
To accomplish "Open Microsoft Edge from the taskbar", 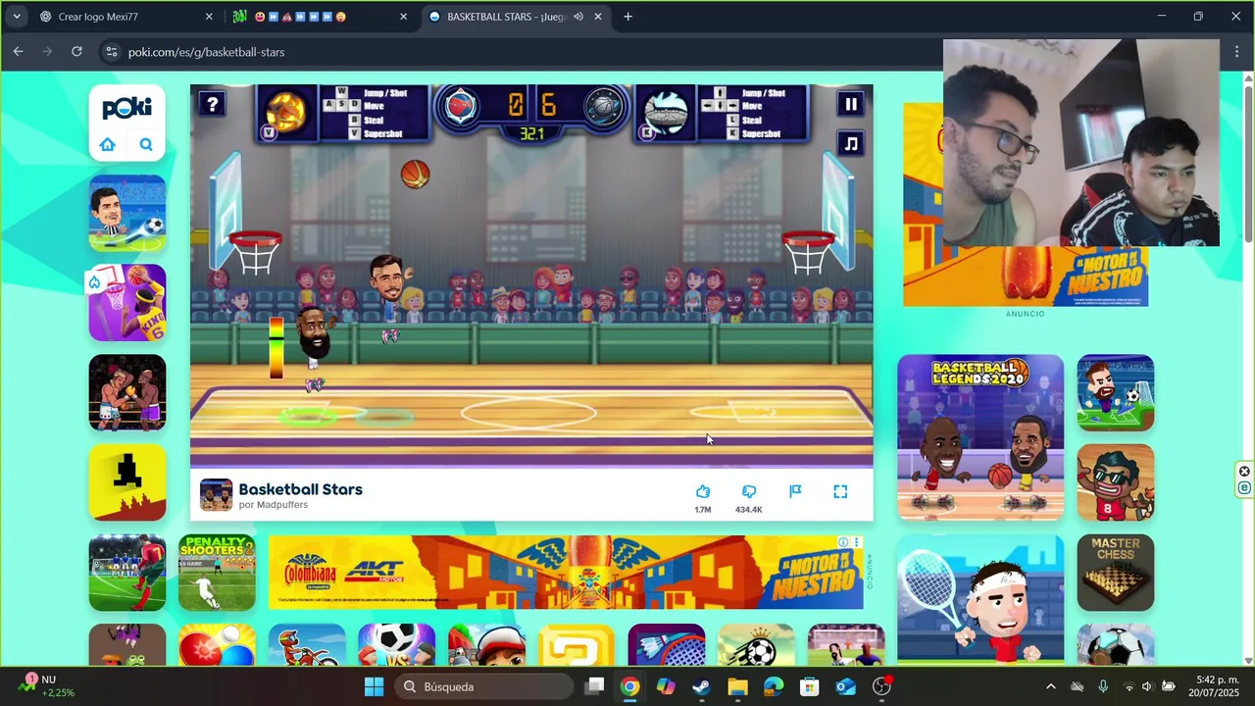I will pyautogui.click(x=774, y=686).
